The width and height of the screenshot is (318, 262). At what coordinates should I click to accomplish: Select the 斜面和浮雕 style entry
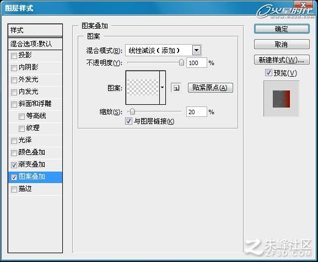pos(35,104)
